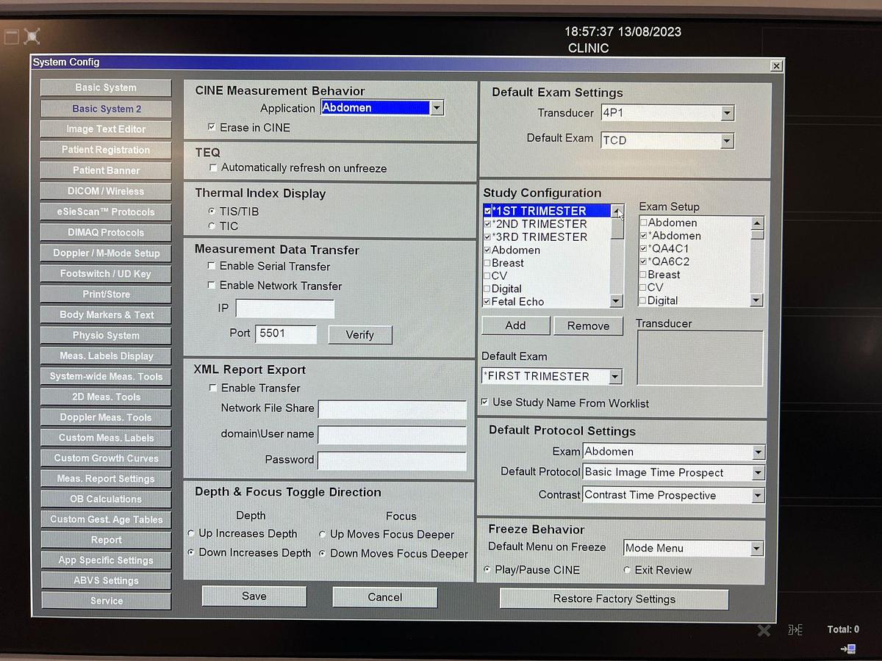This screenshot has height=661, width=882.
Task: Click the X status icon near Total: 0
Action: point(764,630)
